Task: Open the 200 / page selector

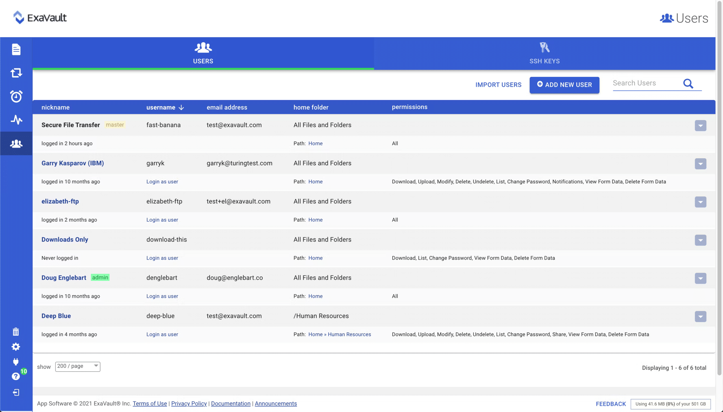Action: coord(77,367)
